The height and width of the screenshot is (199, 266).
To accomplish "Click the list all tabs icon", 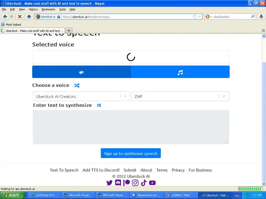I will pos(263,31).
